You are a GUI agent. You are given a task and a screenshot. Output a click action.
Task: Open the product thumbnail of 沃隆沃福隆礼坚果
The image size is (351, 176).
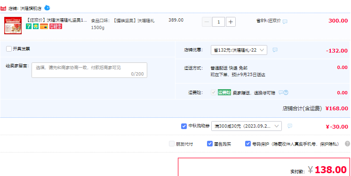[x=13, y=25]
